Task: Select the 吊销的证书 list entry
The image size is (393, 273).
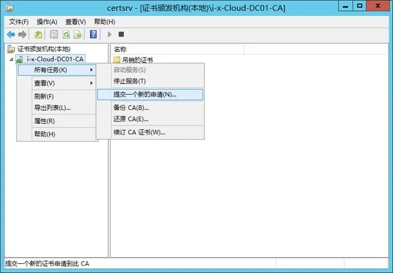Action: (137, 60)
